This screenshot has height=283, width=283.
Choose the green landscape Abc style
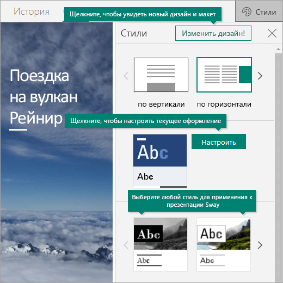click(x=224, y=244)
